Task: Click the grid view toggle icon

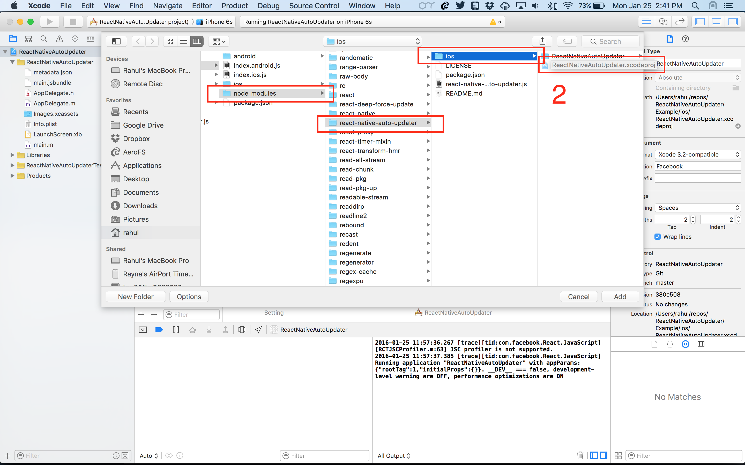Action: point(171,41)
